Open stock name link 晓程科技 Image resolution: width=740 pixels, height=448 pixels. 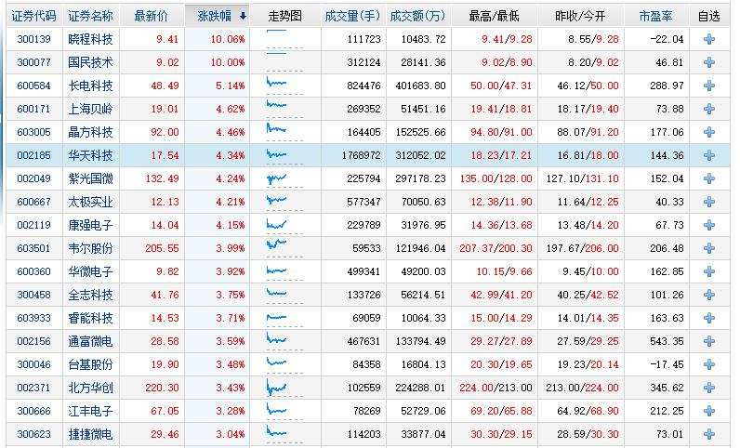point(90,39)
